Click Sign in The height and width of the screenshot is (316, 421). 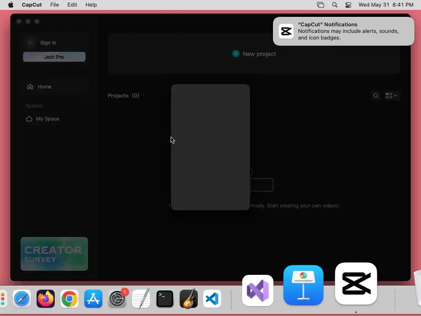(48, 43)
